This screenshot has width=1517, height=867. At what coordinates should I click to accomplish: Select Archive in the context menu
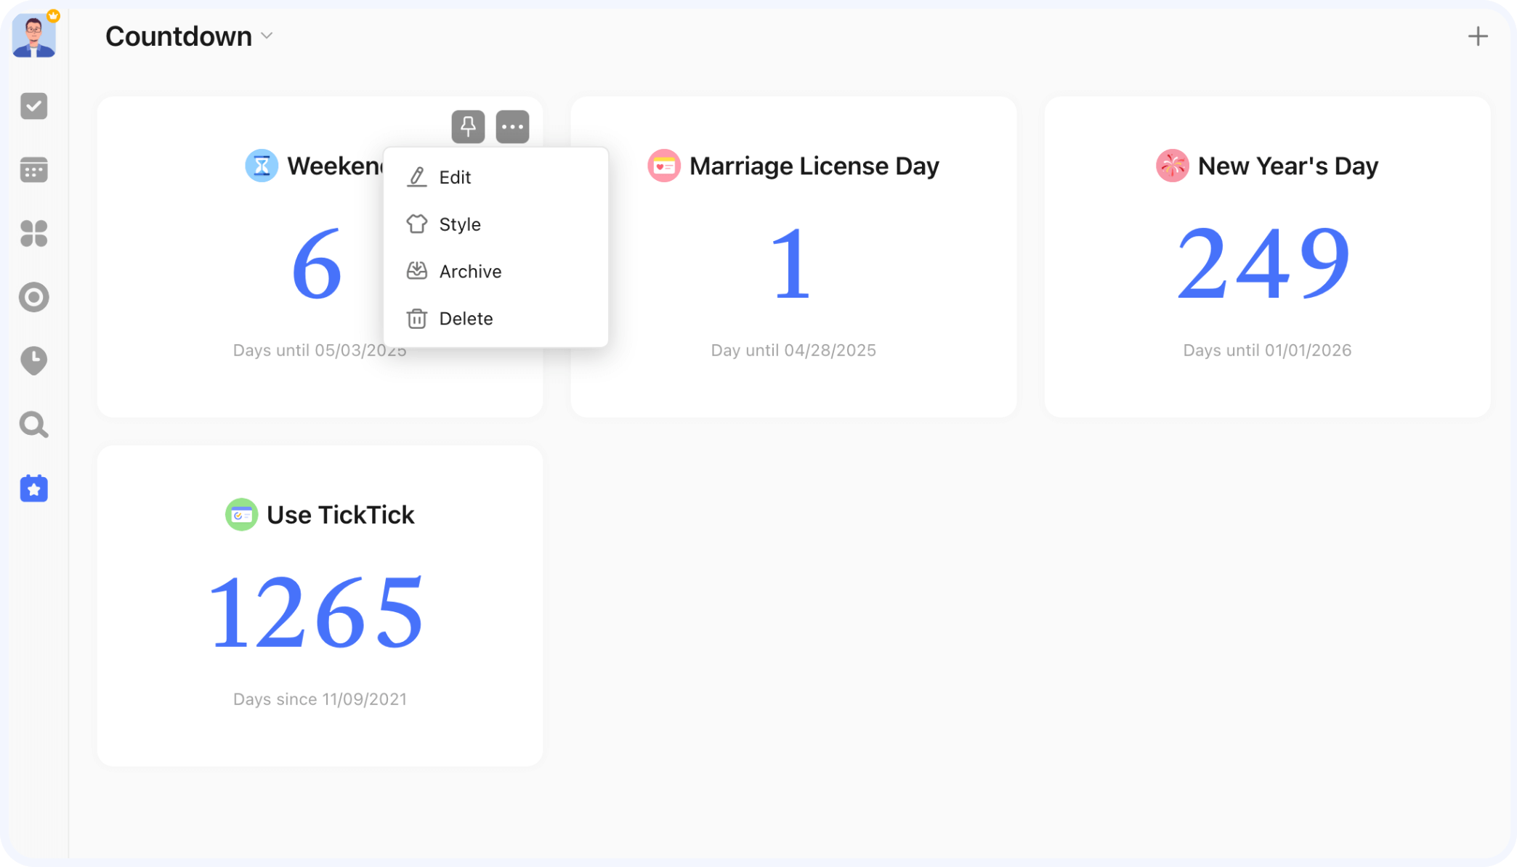(469, 272)
